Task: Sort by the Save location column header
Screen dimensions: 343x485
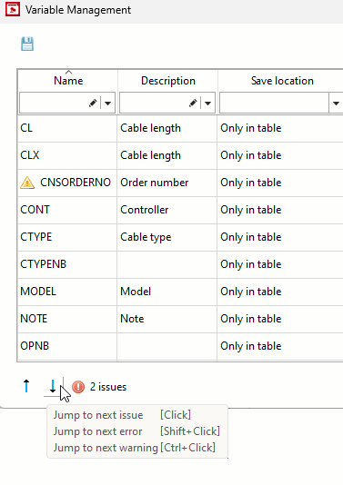Action: coord(282,81)
